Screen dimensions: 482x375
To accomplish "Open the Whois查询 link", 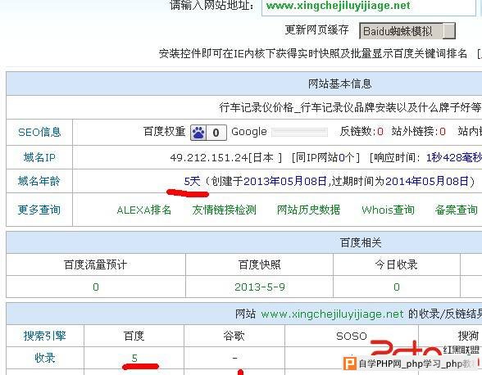I will [388, 210].
